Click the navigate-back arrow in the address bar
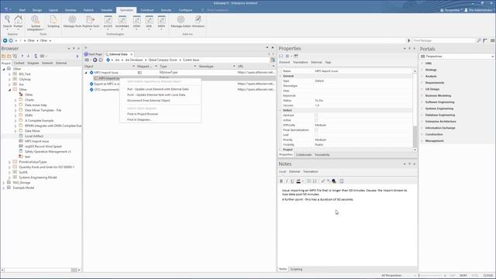 (x=5, y=40)
